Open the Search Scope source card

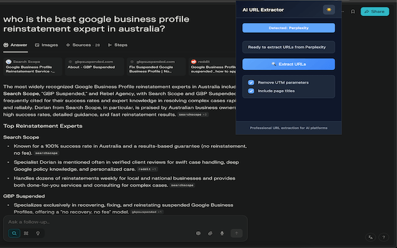(x=33, y=66)
